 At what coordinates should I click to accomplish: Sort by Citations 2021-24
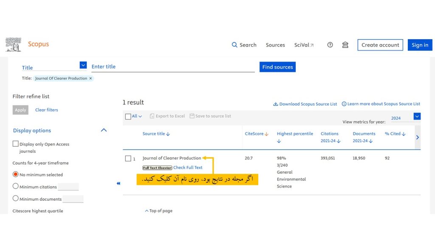point(330,137)
